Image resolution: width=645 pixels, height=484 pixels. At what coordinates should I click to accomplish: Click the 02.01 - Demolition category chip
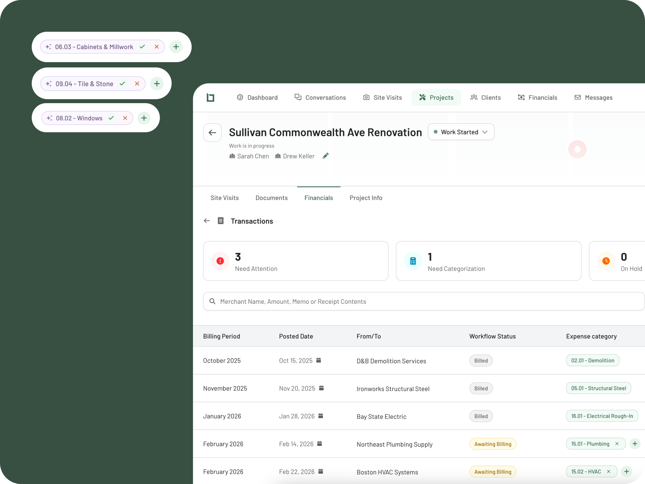click(593, 360)
